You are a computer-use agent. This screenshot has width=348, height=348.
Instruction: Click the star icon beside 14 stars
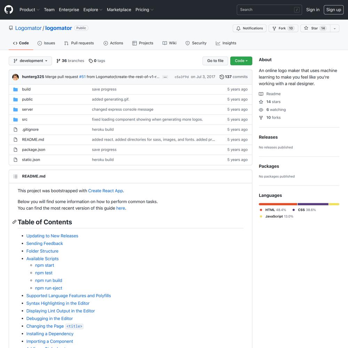click(261, 102)
